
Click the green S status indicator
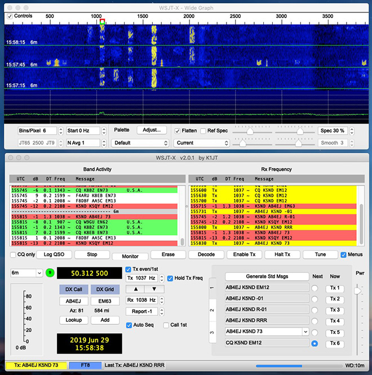click(x=50, y=273)
